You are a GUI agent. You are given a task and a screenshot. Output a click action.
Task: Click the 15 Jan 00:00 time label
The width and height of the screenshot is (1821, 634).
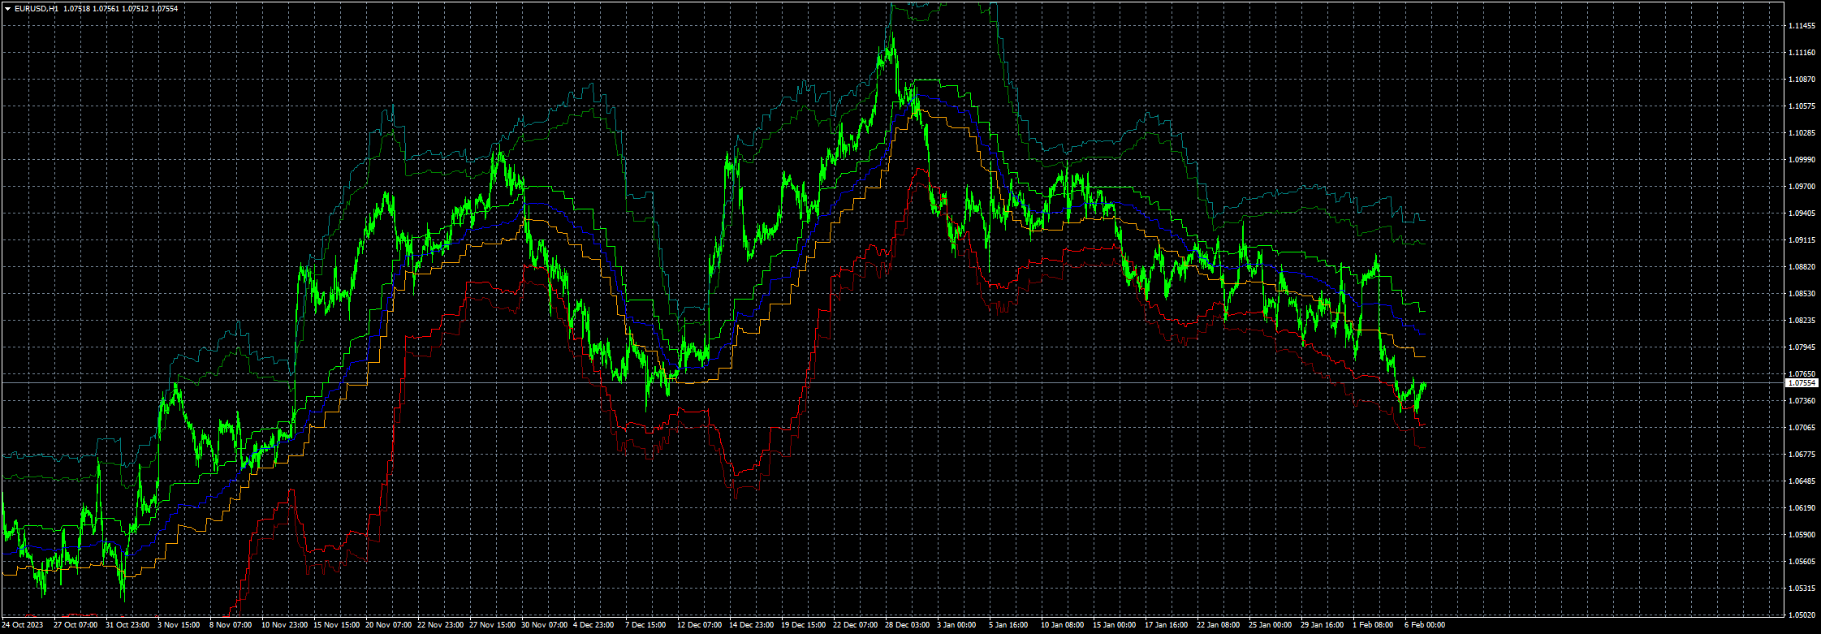pos(1115,626)
